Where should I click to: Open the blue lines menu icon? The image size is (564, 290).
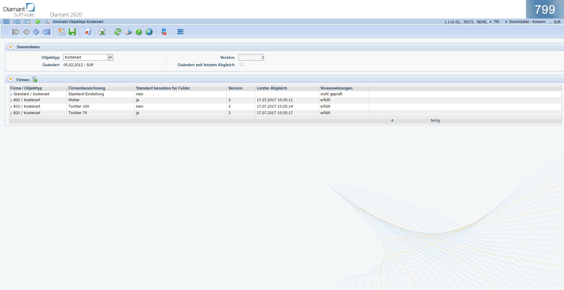click(181, 32)
